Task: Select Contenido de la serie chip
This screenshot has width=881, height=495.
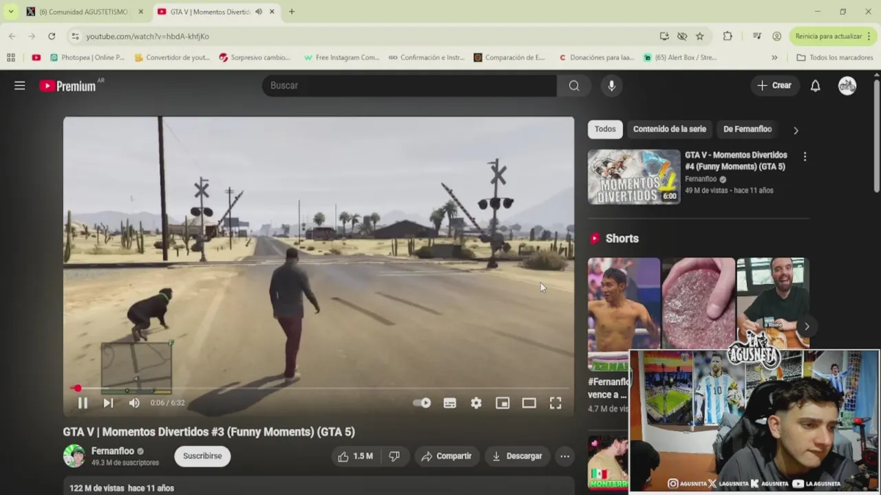Action: pyautogui.click(x=670, y=129)
